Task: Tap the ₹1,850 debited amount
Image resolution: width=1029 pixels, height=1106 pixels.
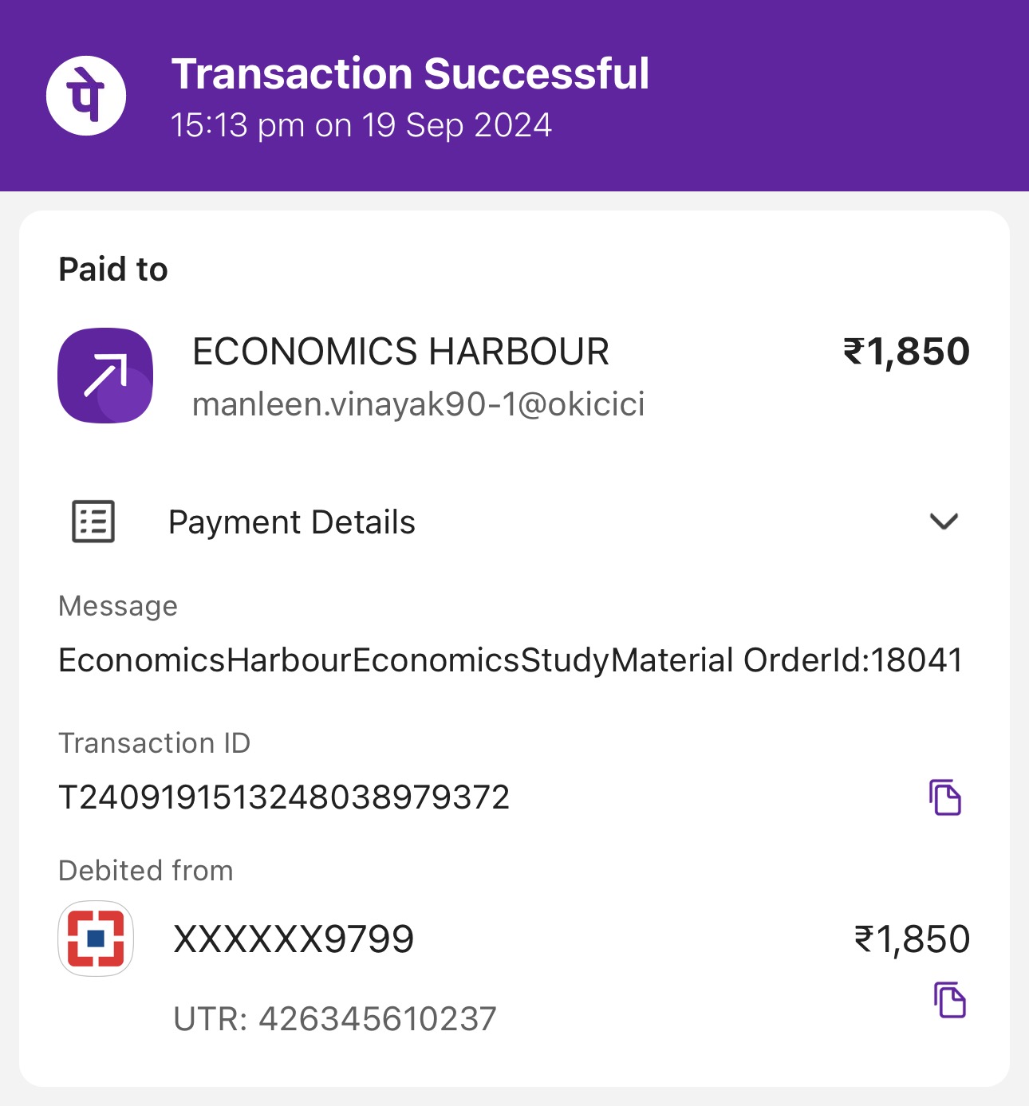Action: (912, 939)
